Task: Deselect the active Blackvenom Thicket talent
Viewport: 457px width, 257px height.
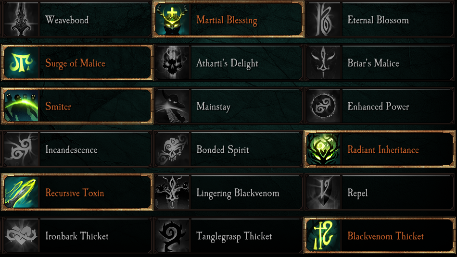Action: point(385,236)
